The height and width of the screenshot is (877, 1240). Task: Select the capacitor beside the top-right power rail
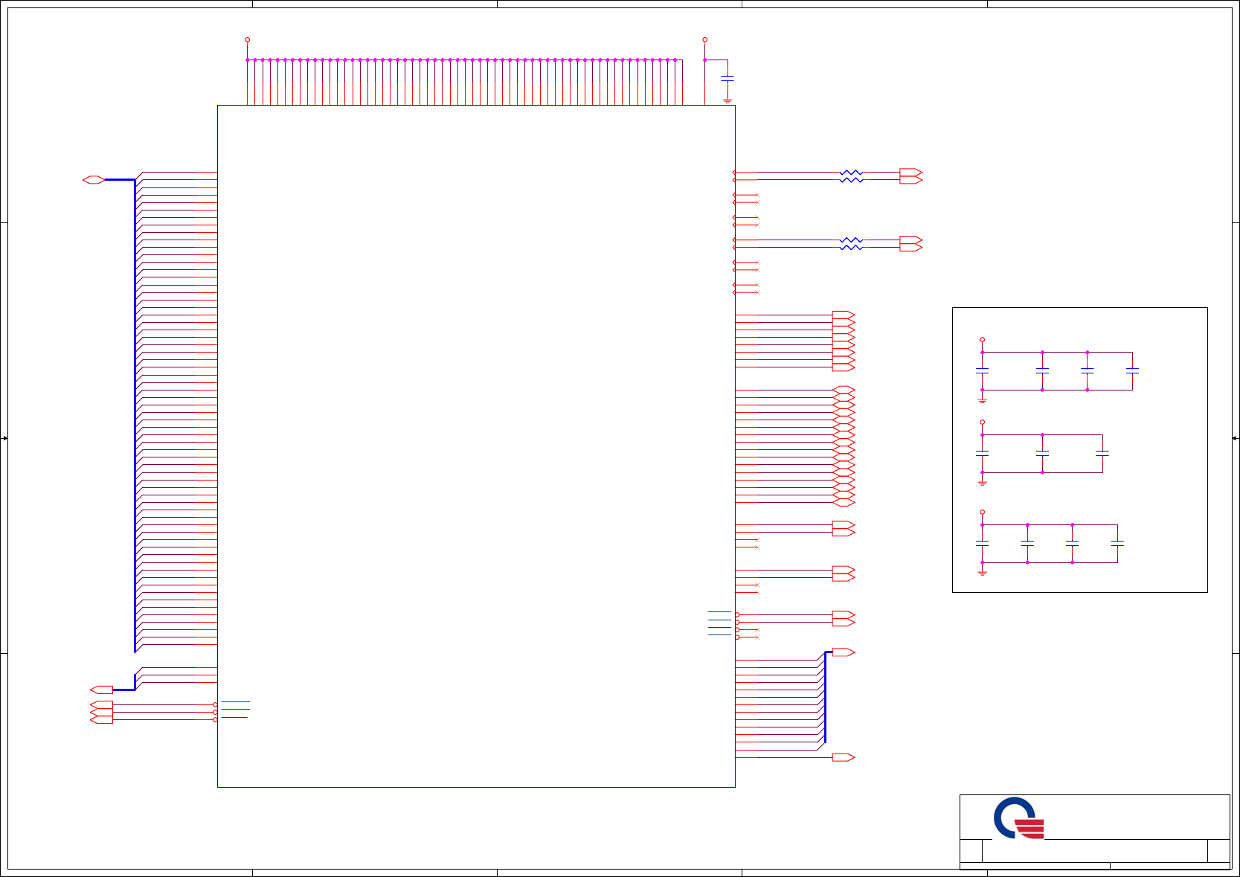(x=727, y=77)
